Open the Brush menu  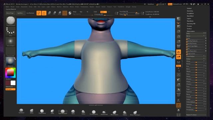tap(13, 7)
